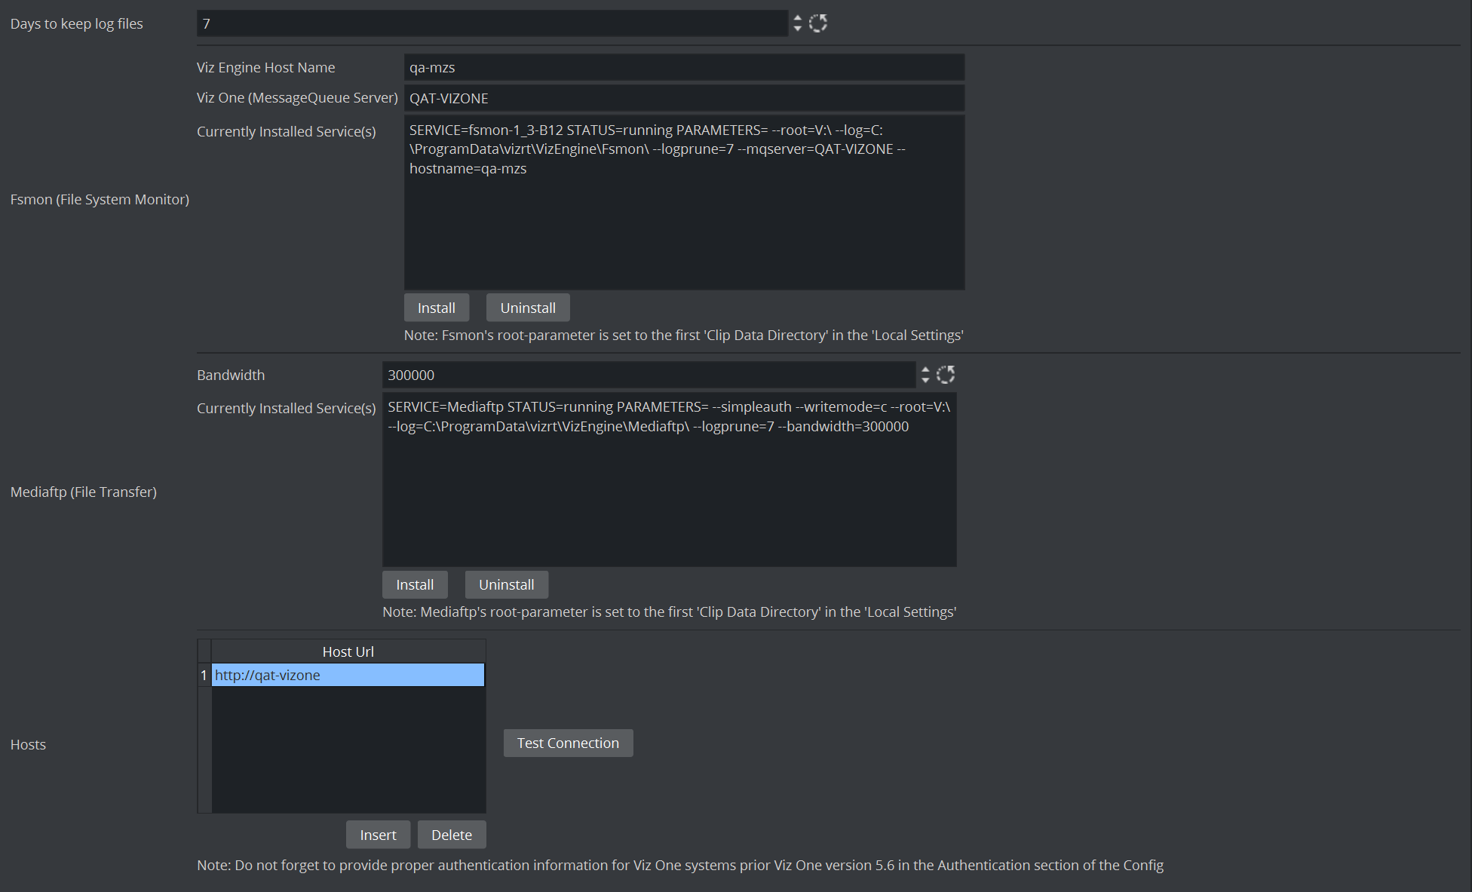Delete the selected host URL
Image resolution: width=1472 pixels, height=892 pixels.
[451, 835]
